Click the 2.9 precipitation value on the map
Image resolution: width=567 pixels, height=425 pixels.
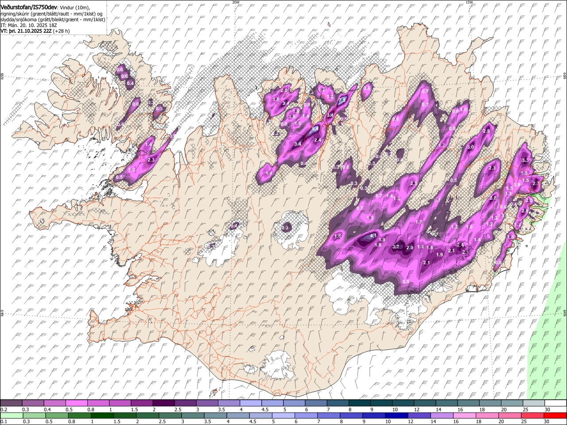click(410, 247)
